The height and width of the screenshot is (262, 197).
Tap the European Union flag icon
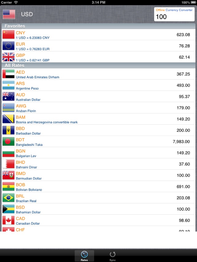click(8, 46)
